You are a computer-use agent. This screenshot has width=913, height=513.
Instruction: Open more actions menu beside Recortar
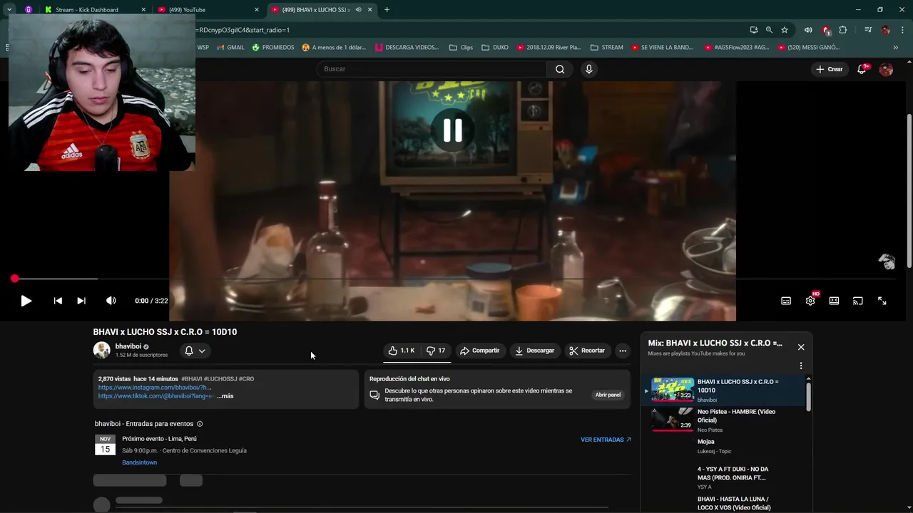click(x=623, y=351)
